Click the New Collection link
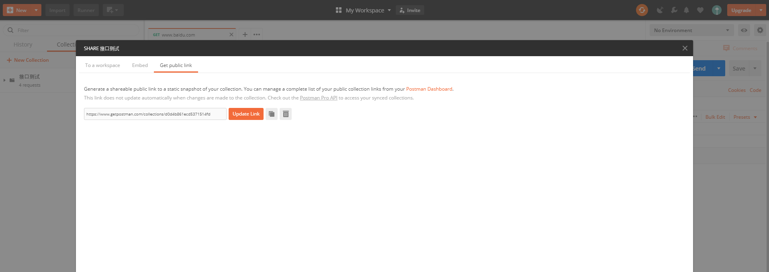This screenshot has width=769, height=272. 28,60
